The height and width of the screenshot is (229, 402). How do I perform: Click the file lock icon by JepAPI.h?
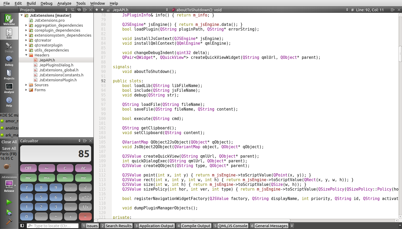[108, 10]
